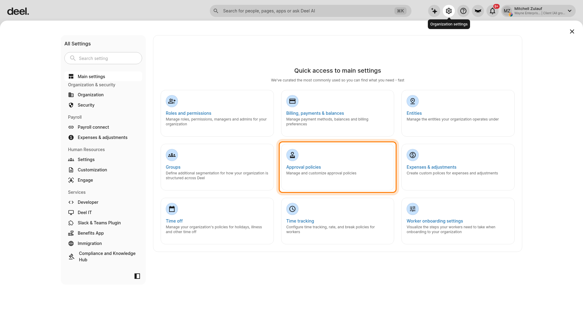Image resolution: width=583 pixels, height=327 pixels.
Task: Open the Approval policies link
Action: (x=303, y=167)
